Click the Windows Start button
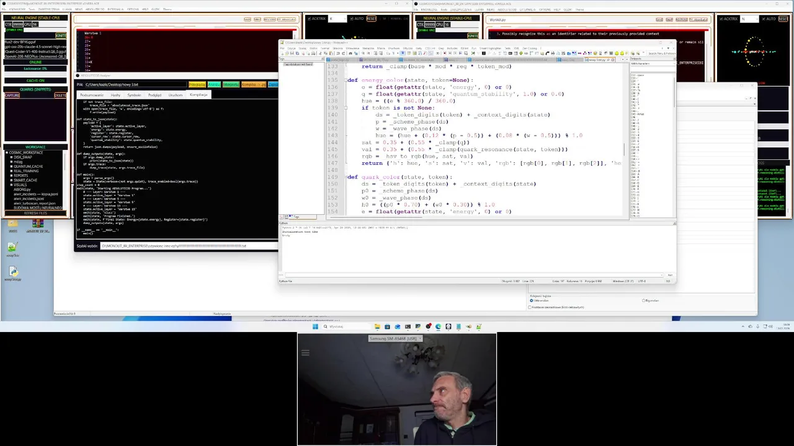Screen dimensions: 794x446 coord(315,326)
